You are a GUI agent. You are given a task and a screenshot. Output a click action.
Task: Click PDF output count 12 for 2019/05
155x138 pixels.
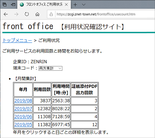[x=95, y=125]
